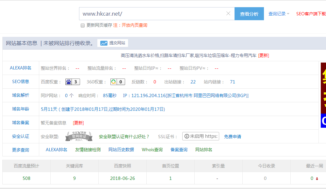Clear the URL field with the X icon
Screen dimensions: 326x189
coord(228,14)
